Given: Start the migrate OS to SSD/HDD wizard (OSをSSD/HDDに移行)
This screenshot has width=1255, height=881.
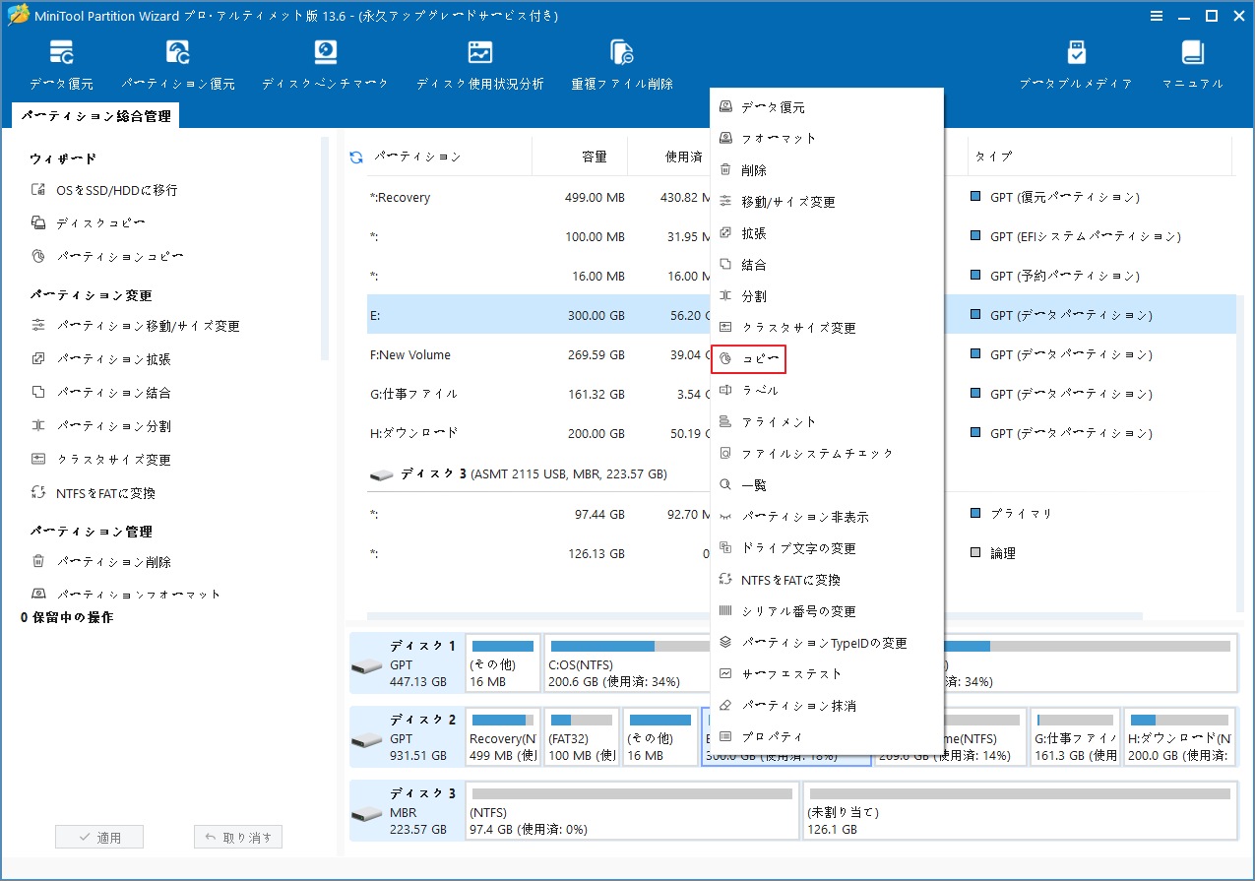Looking at the screenshot, I should 104,190.
